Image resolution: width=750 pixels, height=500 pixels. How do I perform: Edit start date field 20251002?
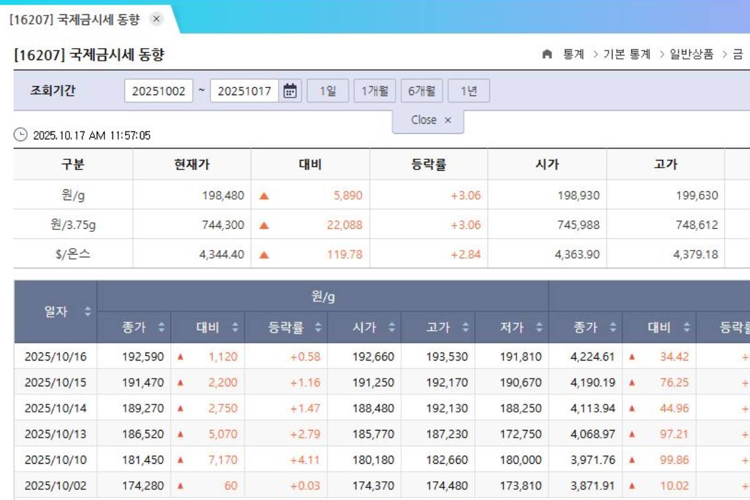159,91
